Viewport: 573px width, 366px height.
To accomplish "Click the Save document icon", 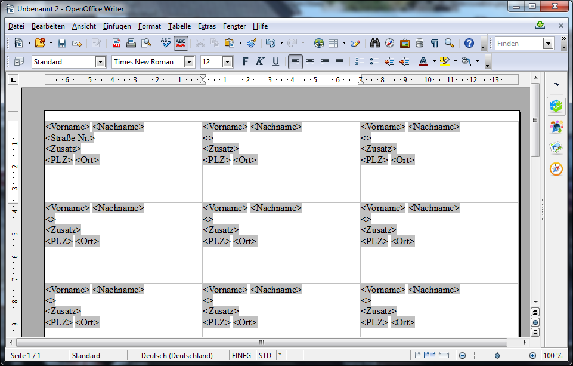I will pos(61,43).
